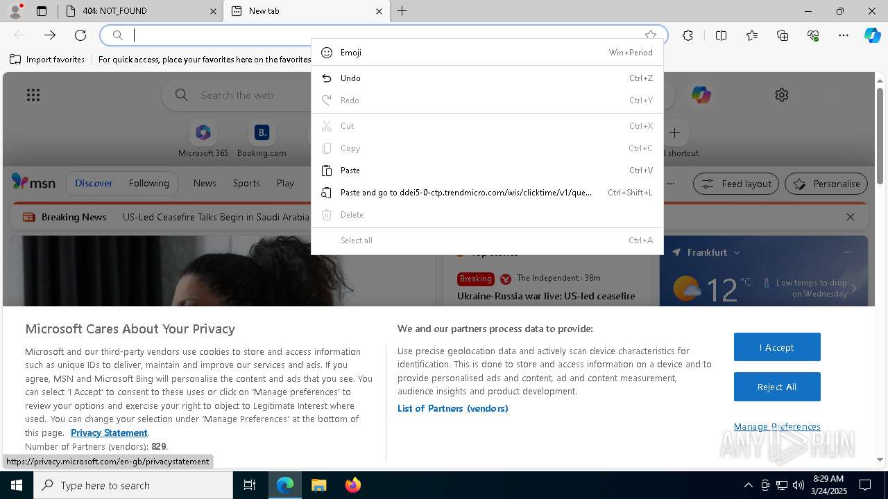Open the News section
The image size is (888, 499).
point(205,183)
